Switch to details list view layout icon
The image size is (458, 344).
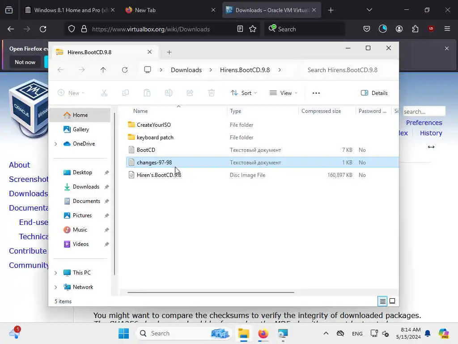click(383, 301)
